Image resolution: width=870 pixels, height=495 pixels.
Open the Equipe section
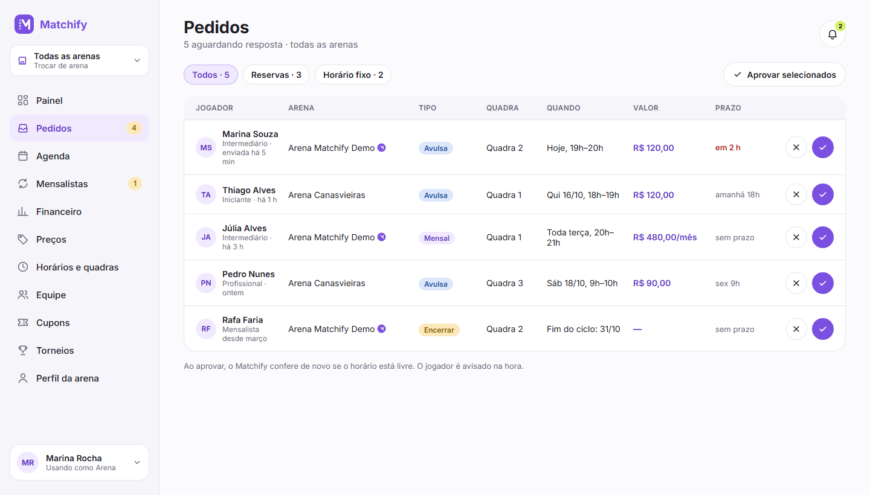pos(79,295)
